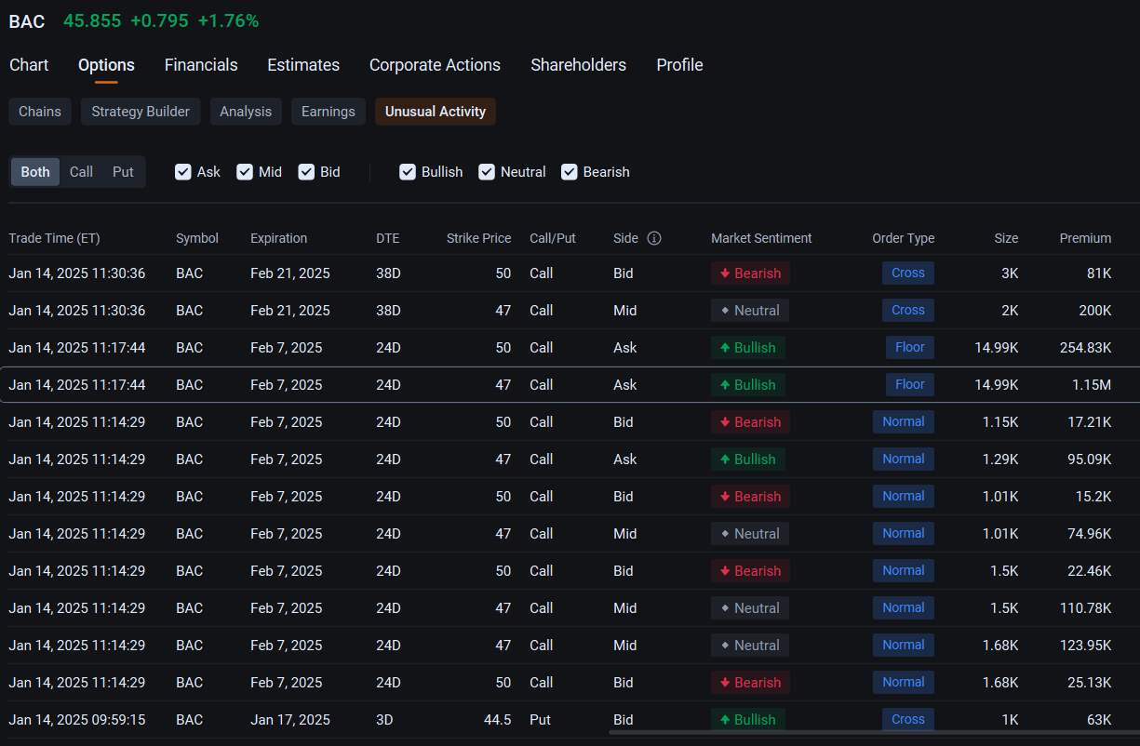
Task: Click the BAC ticker symbol title
Action: [27, 21]
